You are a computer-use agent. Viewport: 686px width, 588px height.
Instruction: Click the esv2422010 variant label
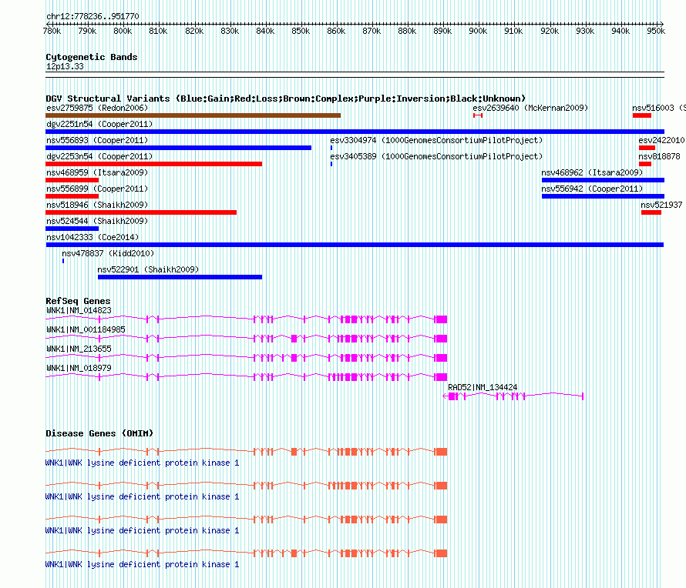click(661, 140)
